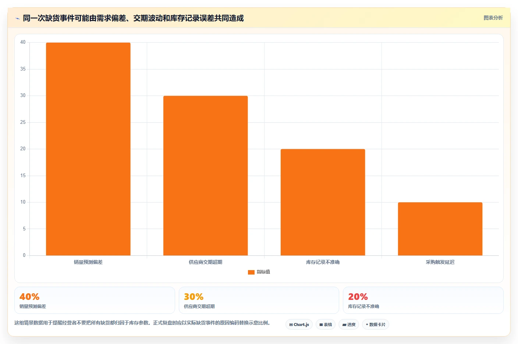Viewport: 518px width, 344px height.
Task: Select the 库存记录不准确 bar in chart
Action: point(323,202)
